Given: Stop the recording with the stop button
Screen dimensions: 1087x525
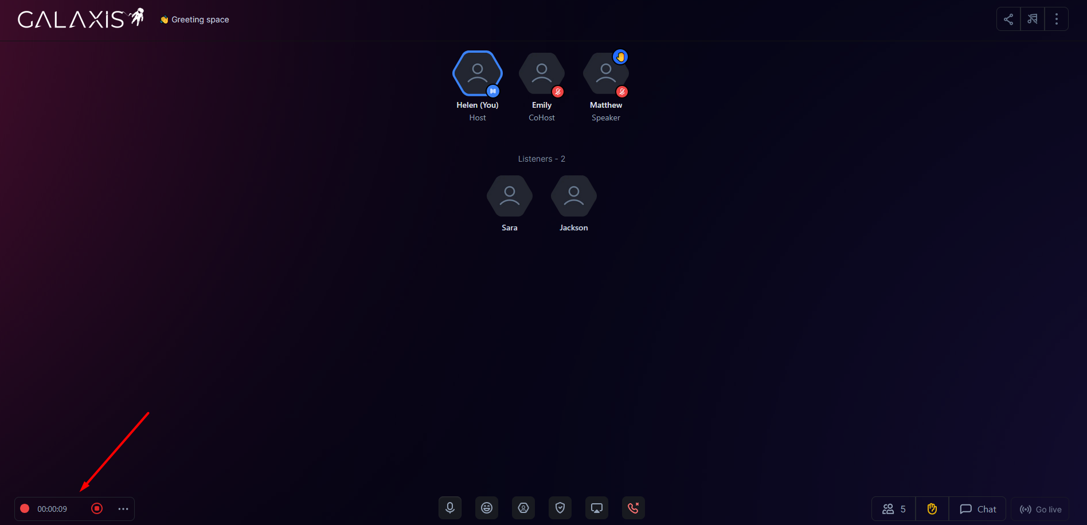Looking at the screenshot, I should coord(97,508).
